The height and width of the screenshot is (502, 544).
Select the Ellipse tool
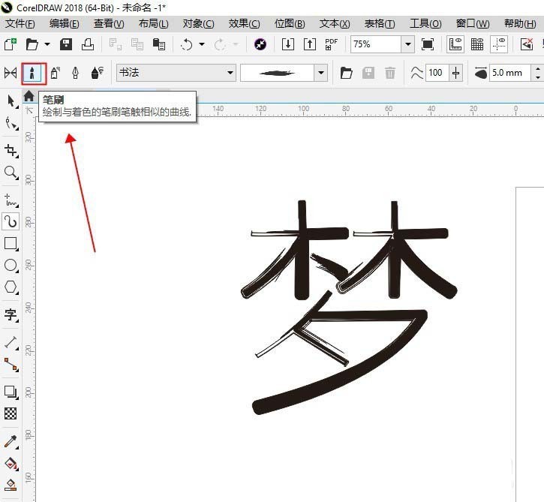point(11,265)
